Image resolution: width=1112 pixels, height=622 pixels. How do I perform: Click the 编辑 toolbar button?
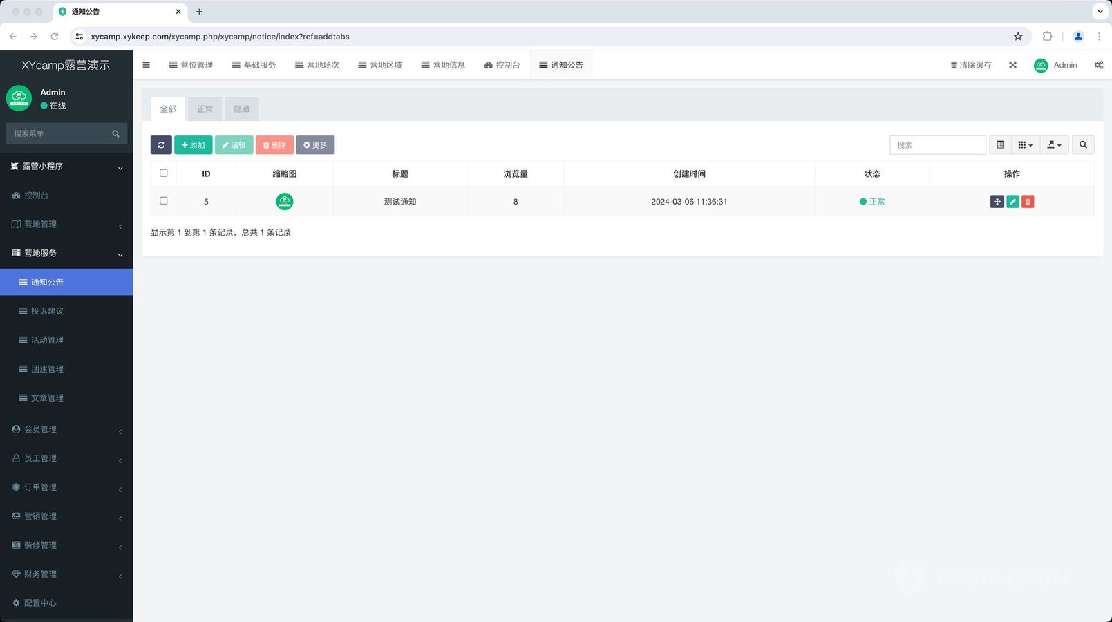pyautogui.click(x=234, y=144)
